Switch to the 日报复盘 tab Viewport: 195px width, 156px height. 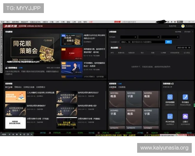(113, 87)
